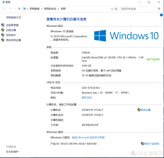This screenshot has height=158, width=164.
Task: Maximize the 系统 window
Action: coord(149,2)
